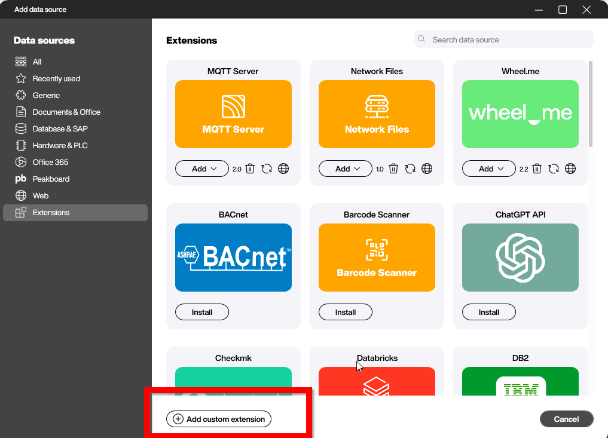Click the extensions list vertical scrollbar
This screenshot has width=608, height=438.
591,104
